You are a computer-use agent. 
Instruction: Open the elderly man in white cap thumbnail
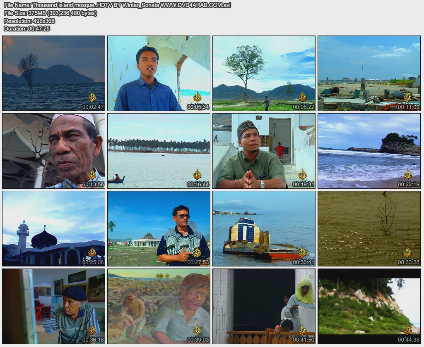pyautogui.click(x=53, y=151)
